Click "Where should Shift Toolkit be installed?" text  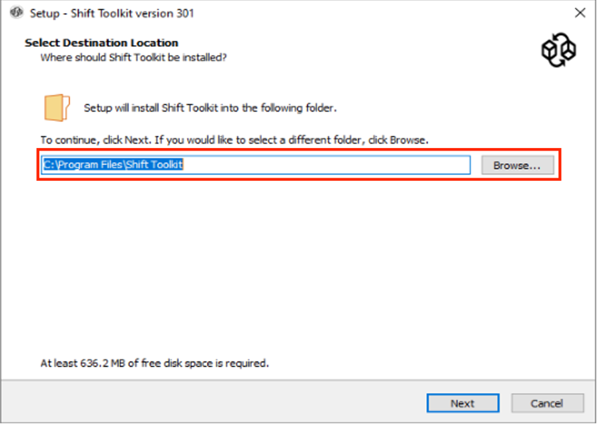(134, 57)
